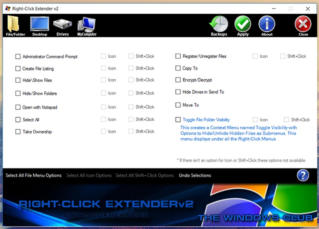Open the File/Folder options section

15,25
